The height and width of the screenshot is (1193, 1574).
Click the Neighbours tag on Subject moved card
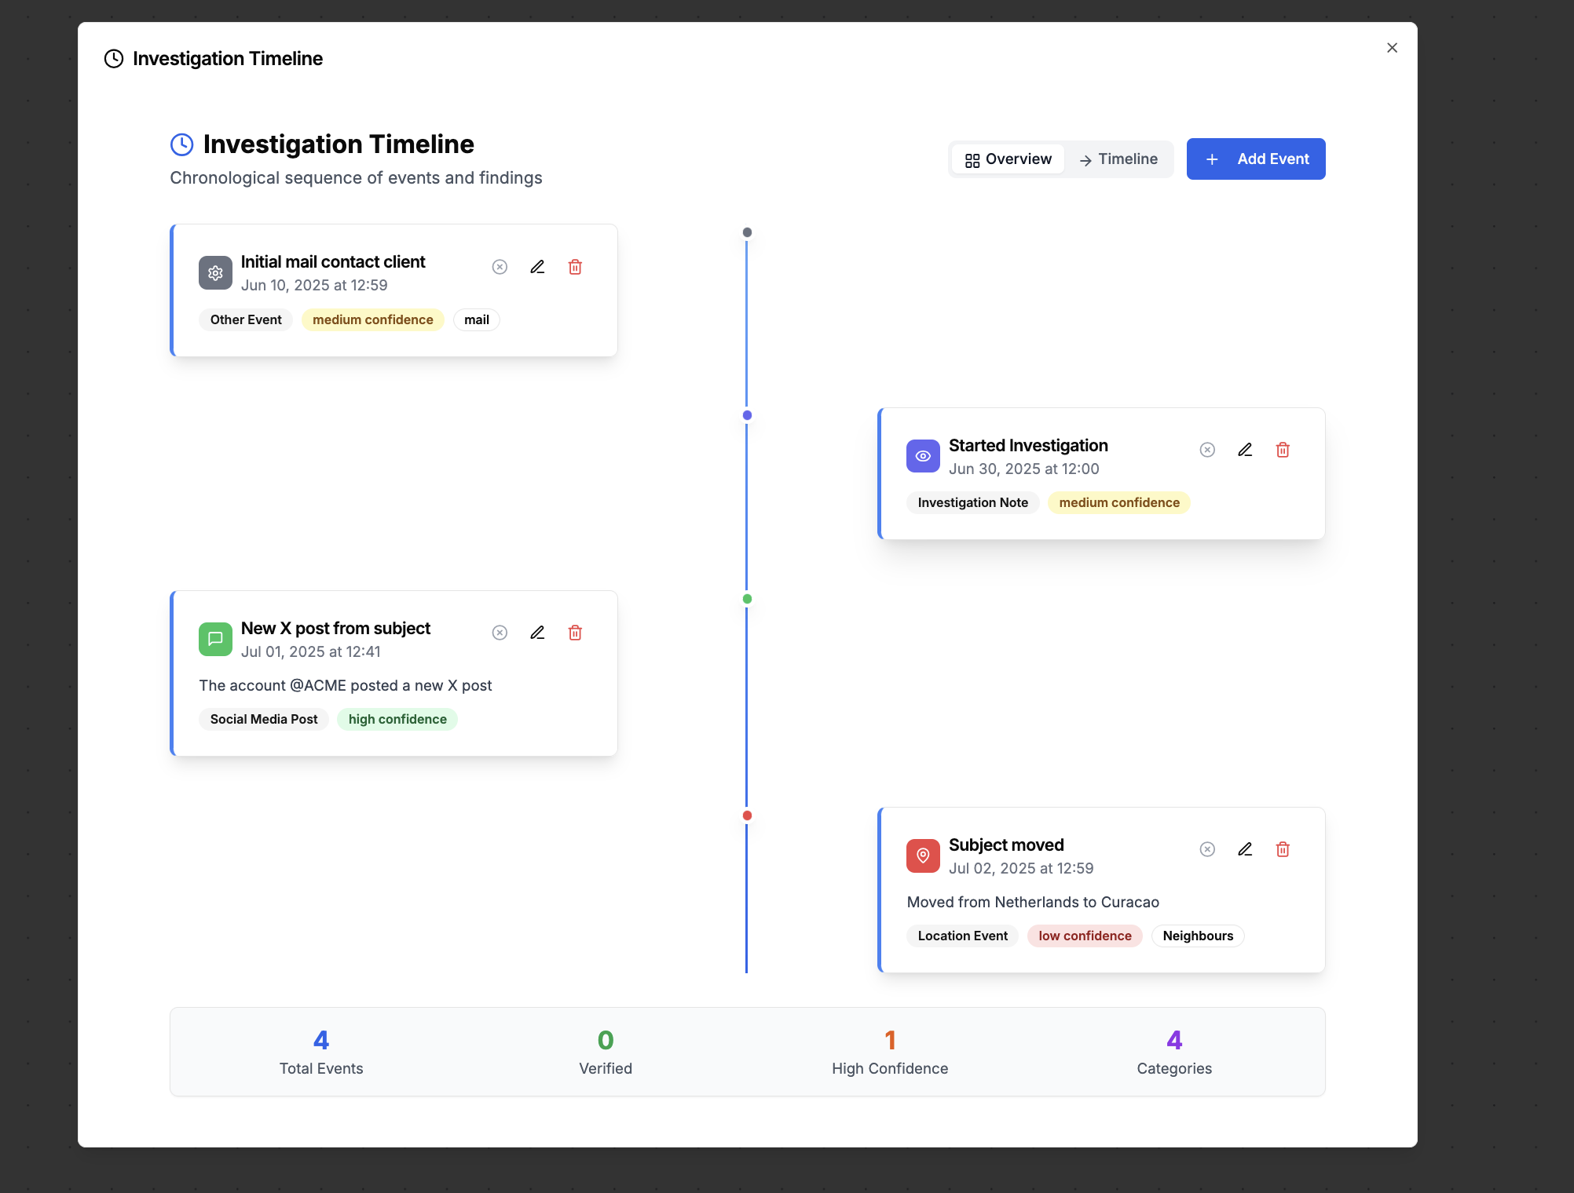click(x=1197, y=936)
